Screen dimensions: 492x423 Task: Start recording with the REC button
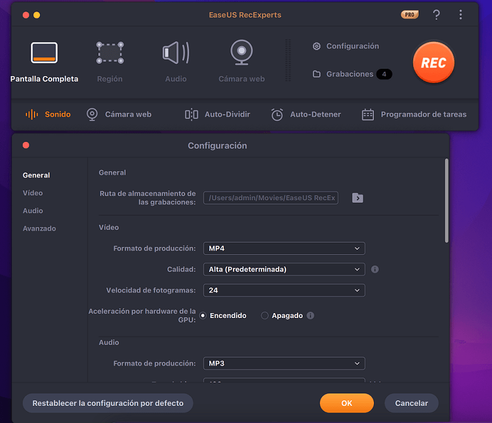point(434,63)
